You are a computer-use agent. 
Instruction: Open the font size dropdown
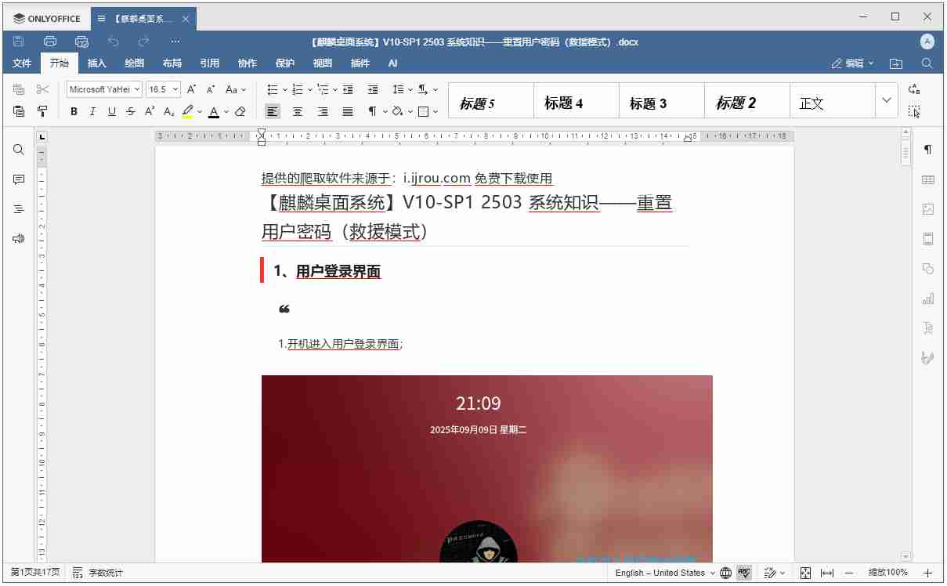pos(174,89)
